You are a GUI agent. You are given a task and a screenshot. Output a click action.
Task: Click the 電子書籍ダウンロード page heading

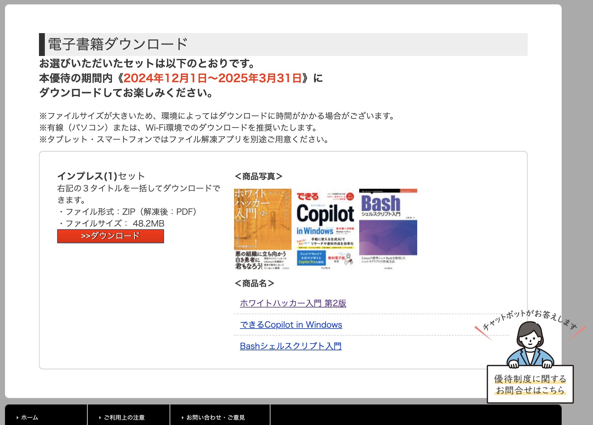click(x=118, y=44)
